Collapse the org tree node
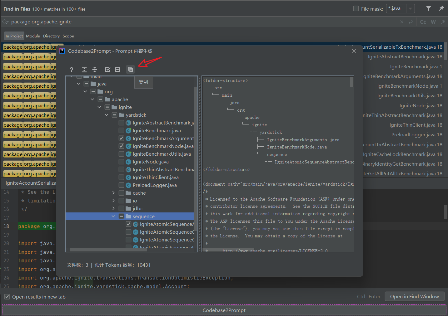 85,91
